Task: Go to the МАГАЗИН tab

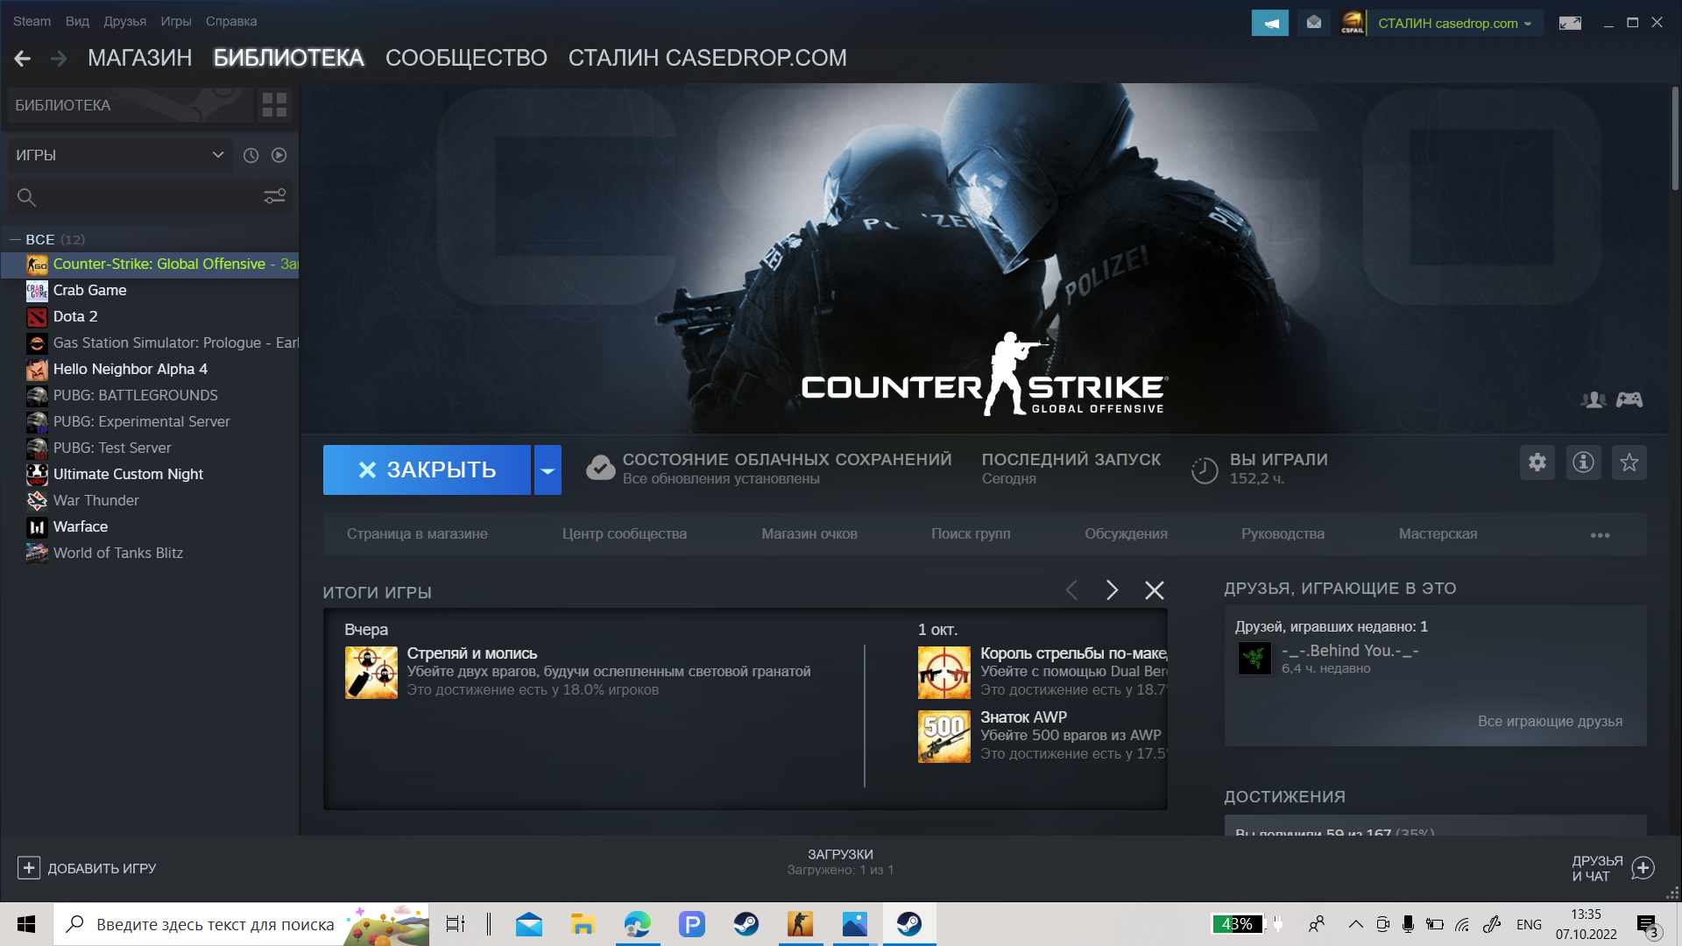Action: click(139, 58)
